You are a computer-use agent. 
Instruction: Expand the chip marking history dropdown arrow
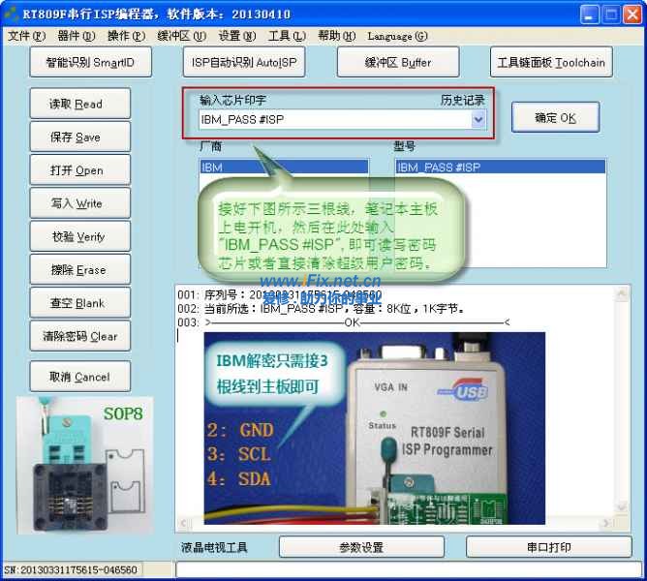click(x=478, y=120)
